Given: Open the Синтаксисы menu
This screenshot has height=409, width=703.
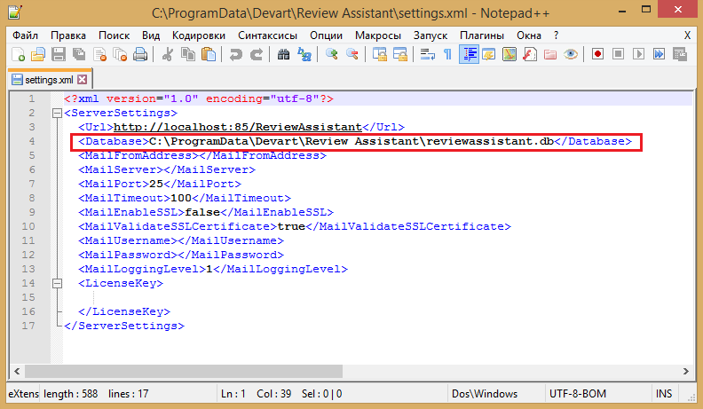Looking at the screenshot, I should pyautogui.click(x=268, y=35).
